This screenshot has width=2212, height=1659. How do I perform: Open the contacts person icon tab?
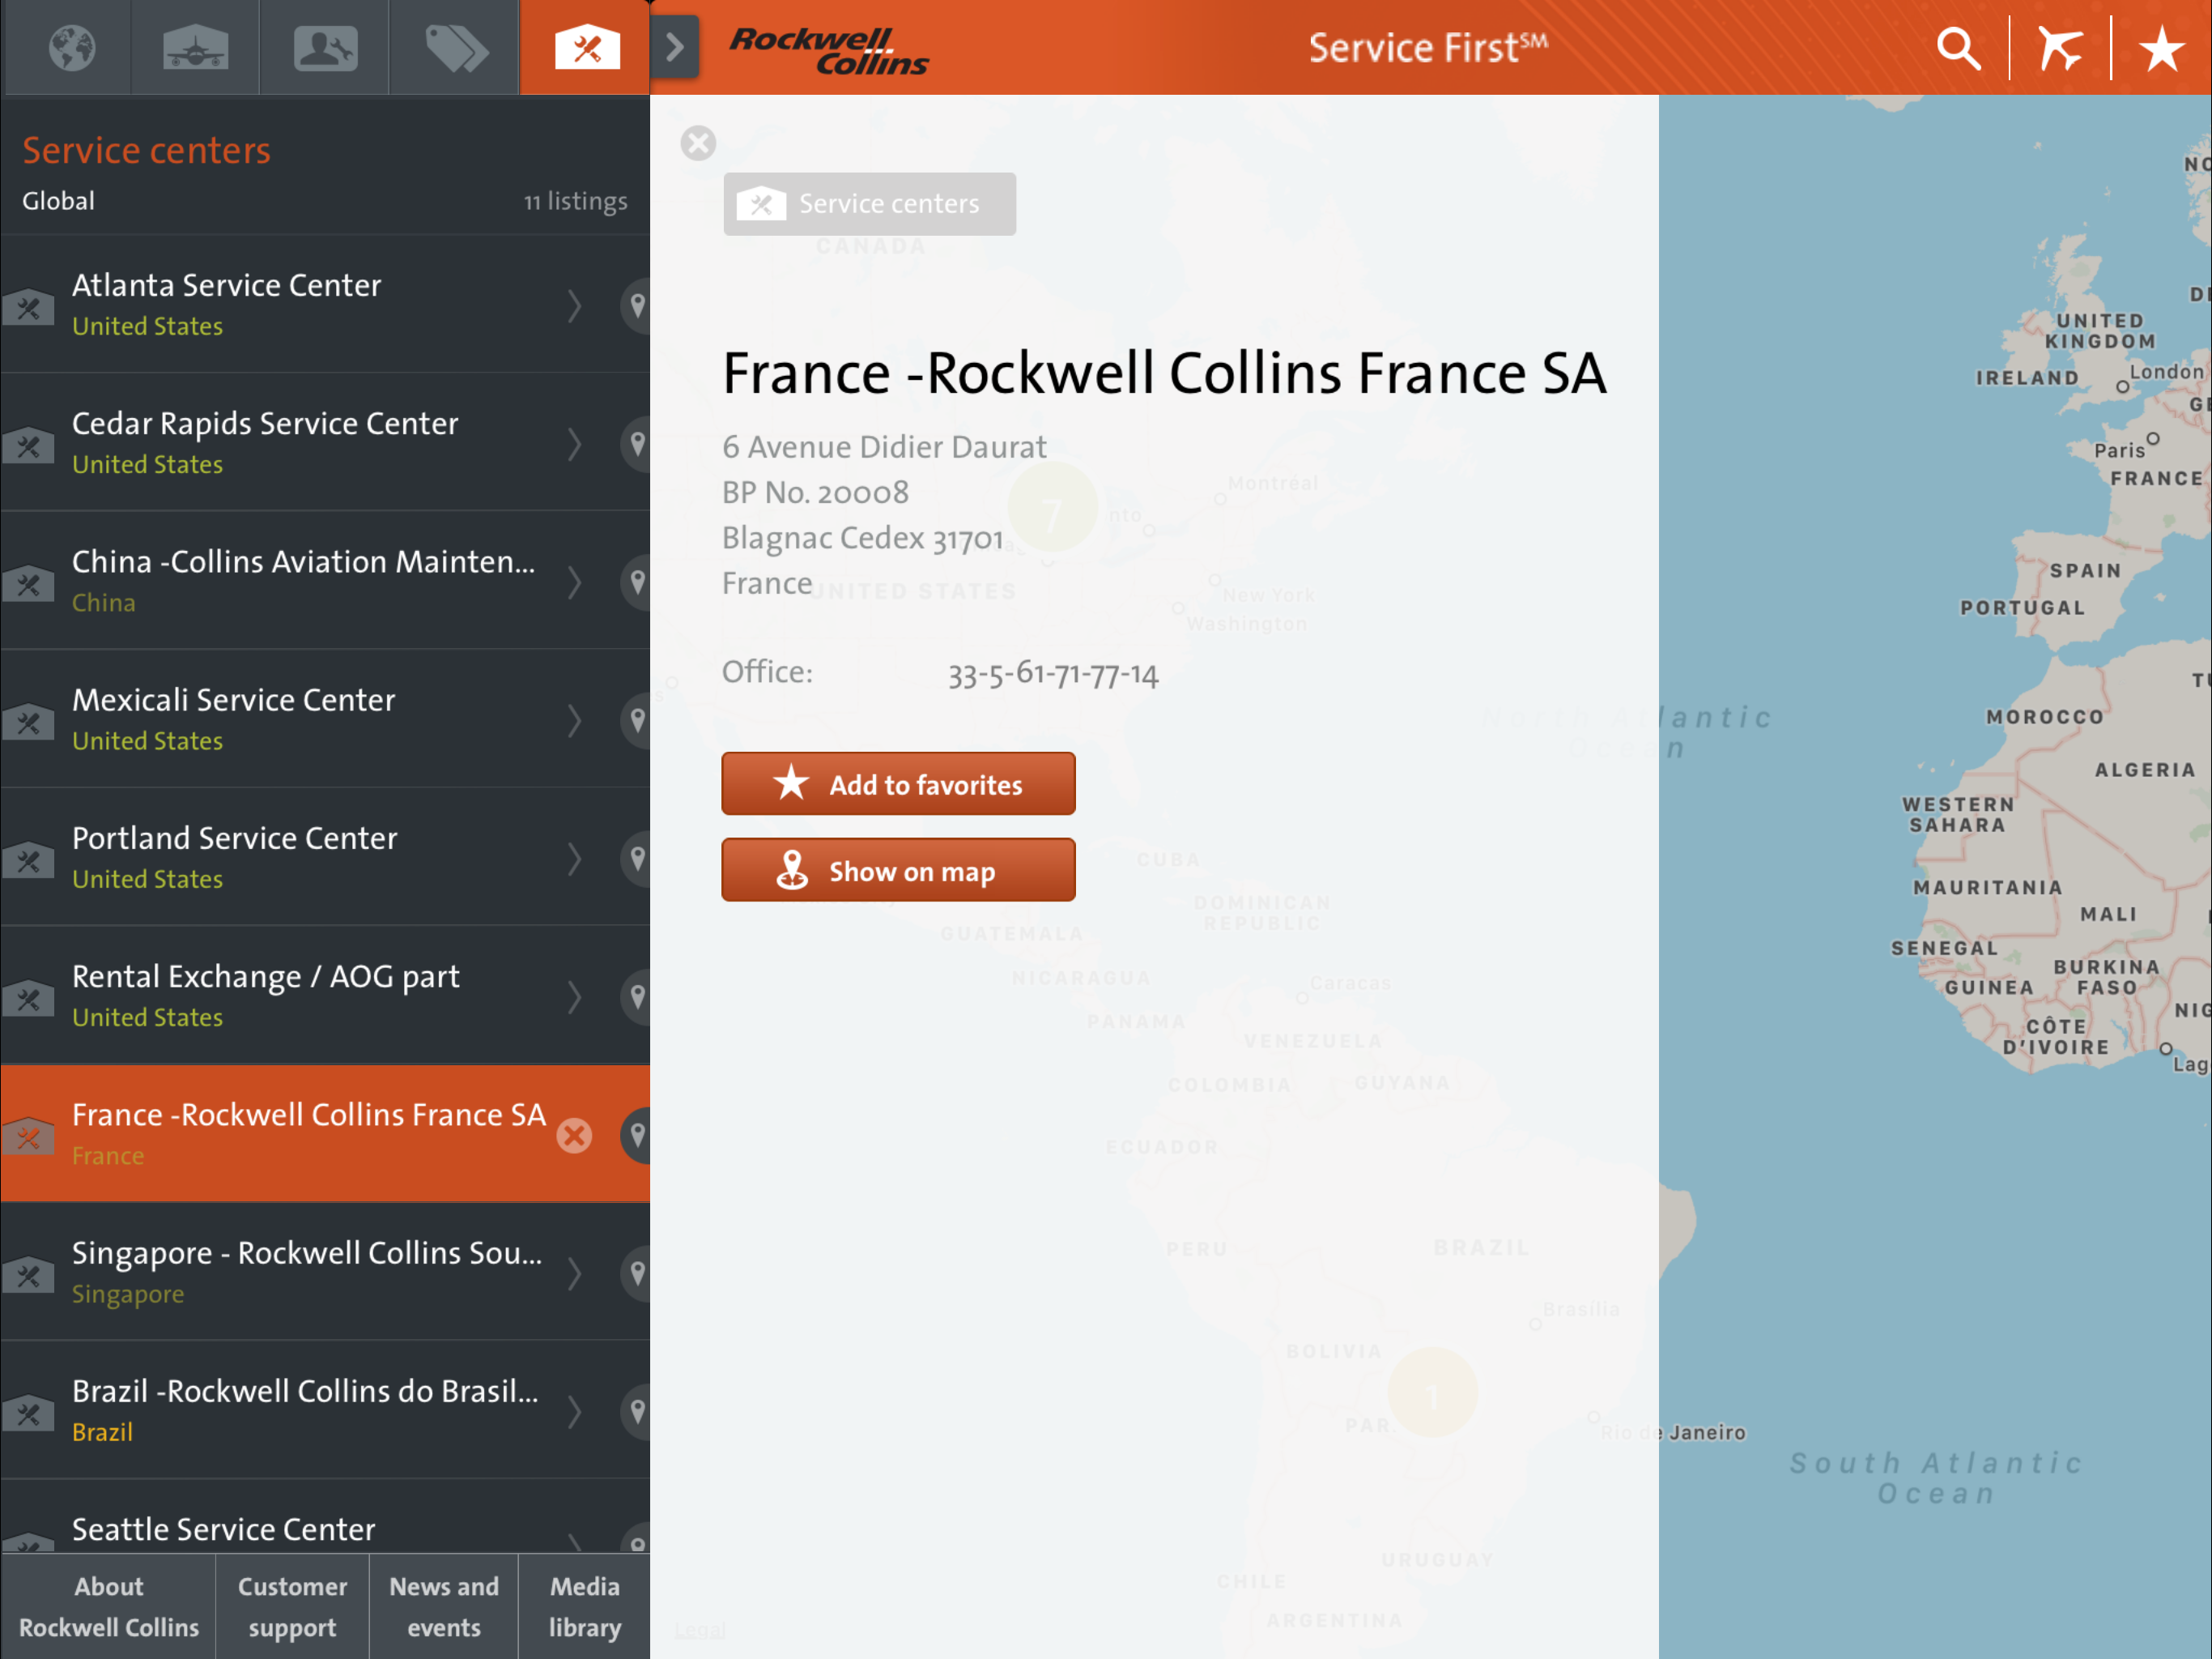coord(325,48)
